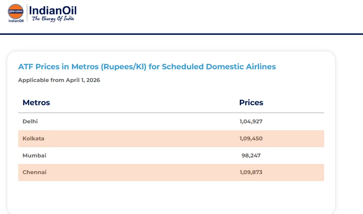Click 'Applicable from April 1, 2026' text
Viewport: 363px width, 214px height.
59,80
